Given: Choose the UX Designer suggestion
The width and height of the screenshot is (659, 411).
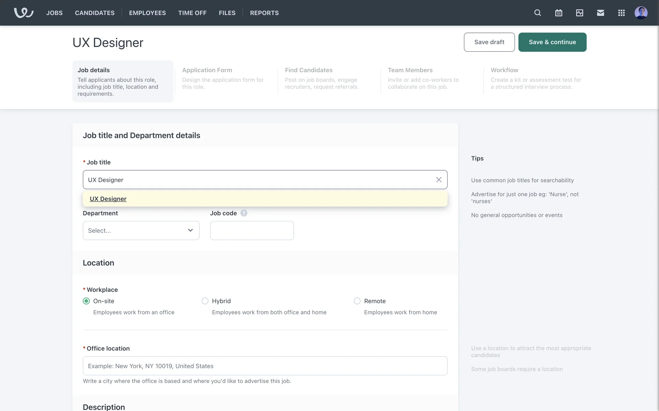Looking at the screenshot, I should click(x=108, y=199).
